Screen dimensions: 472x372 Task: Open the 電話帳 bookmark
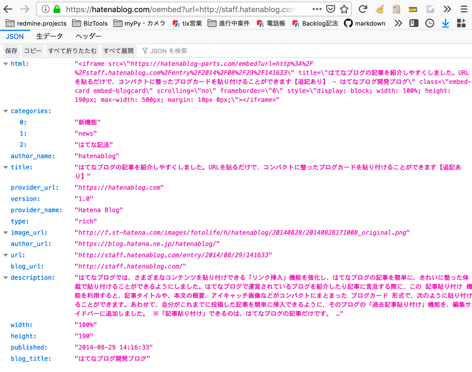pos(271,23)
